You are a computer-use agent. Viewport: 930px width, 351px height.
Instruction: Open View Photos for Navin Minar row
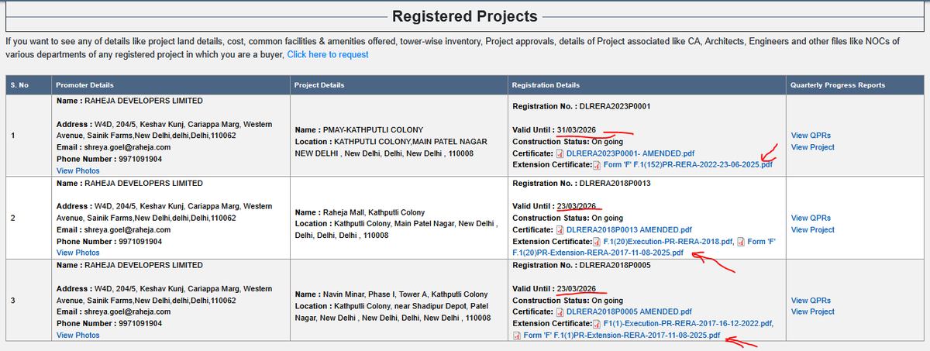pos(77,335)
